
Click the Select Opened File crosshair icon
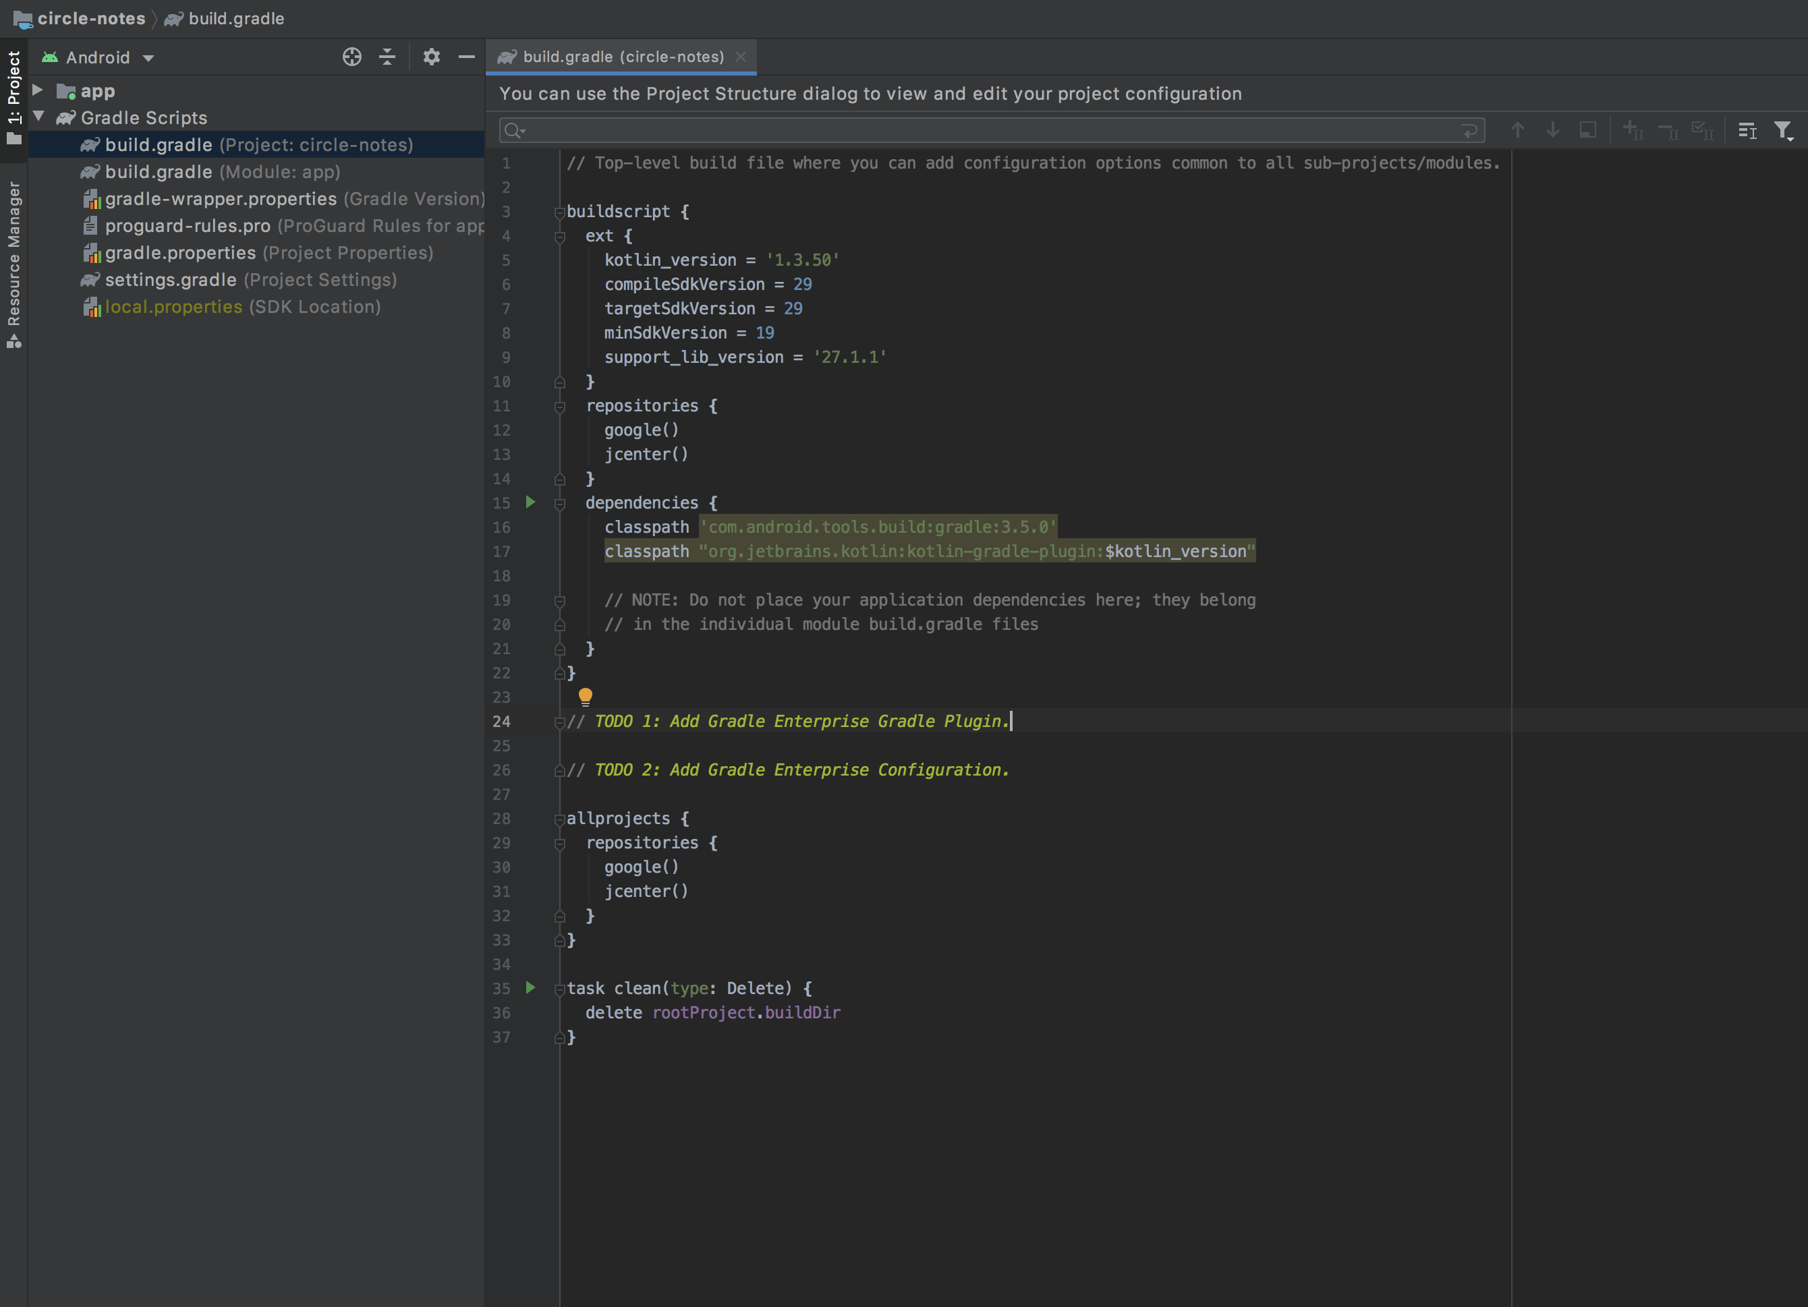pyautogui.click(x=351, y=57)
